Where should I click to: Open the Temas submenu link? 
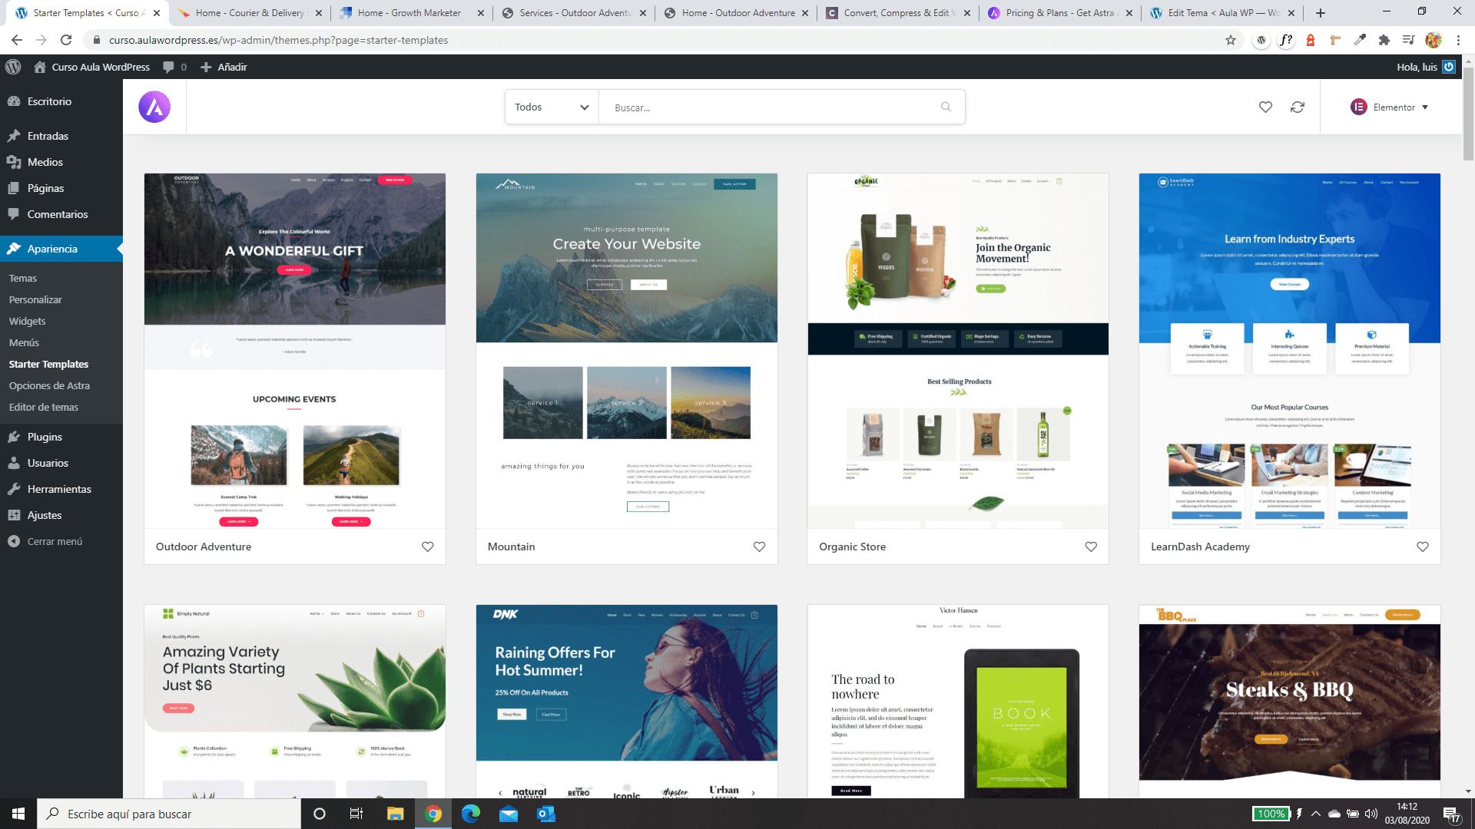click(23, 278)
